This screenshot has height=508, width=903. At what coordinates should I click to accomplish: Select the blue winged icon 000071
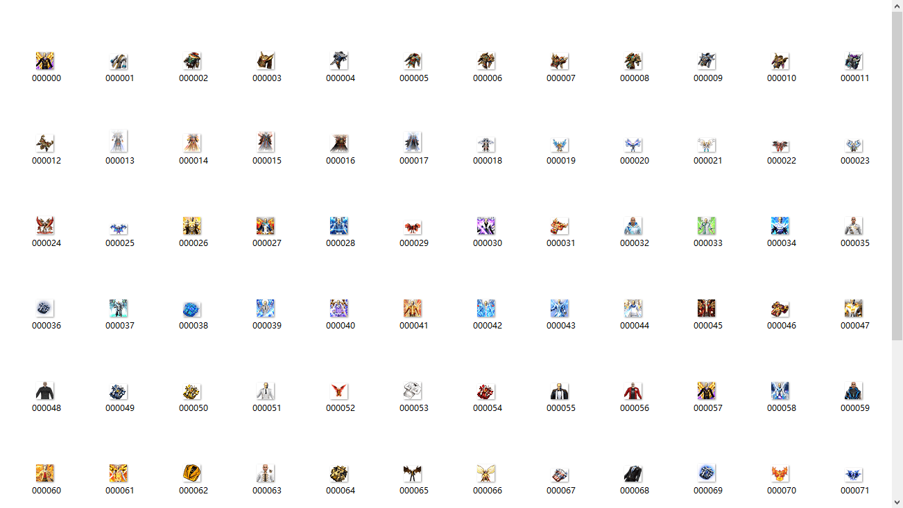click(854, 475)
